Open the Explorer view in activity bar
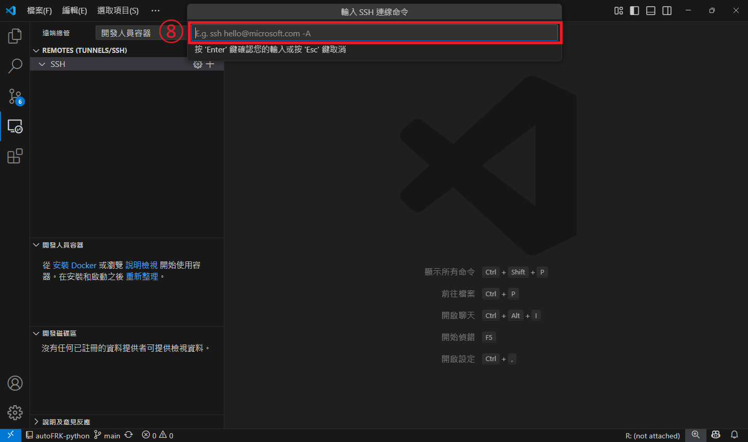Viewport: 748px width, 442px height. click(x=15, y=36)
